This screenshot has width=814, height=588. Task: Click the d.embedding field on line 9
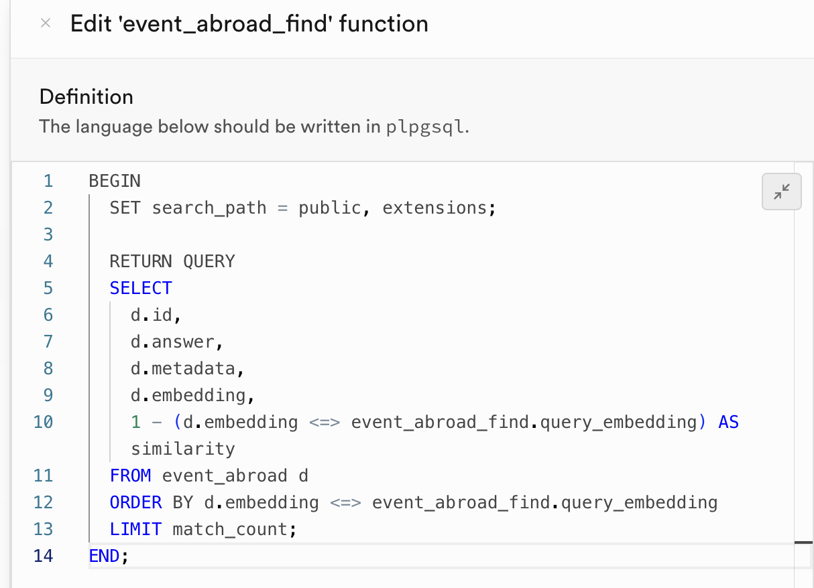pos(180,394)
